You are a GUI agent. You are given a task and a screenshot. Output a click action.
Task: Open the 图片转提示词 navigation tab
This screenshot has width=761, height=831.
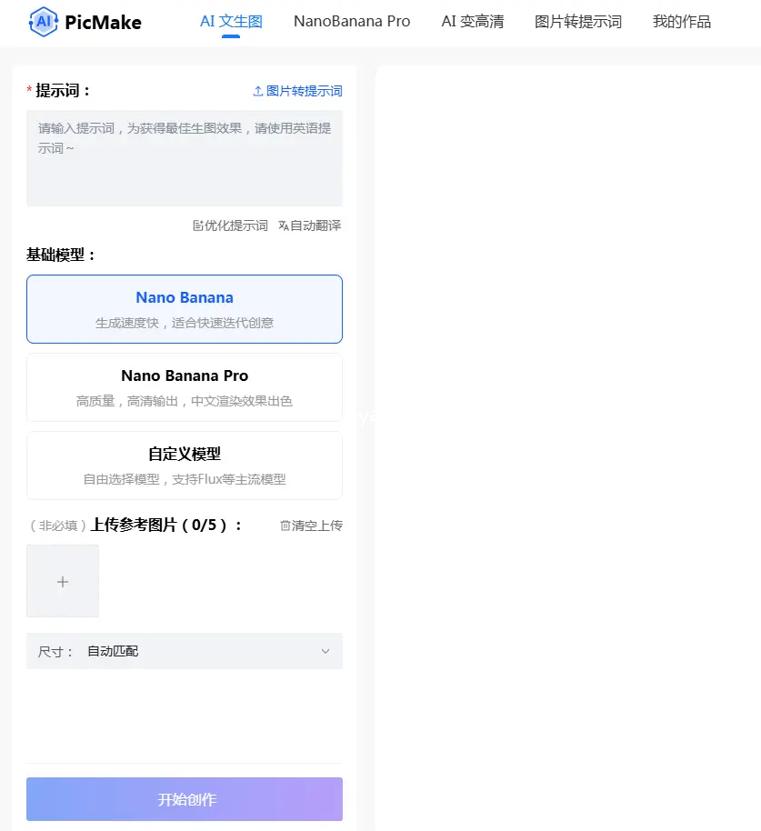click(578, 22)
